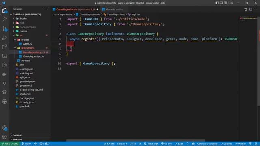The width and height of the screenshot is (260, 146).
Task: Click repositories in the breadcrumb
Action: tap(66, 15)
